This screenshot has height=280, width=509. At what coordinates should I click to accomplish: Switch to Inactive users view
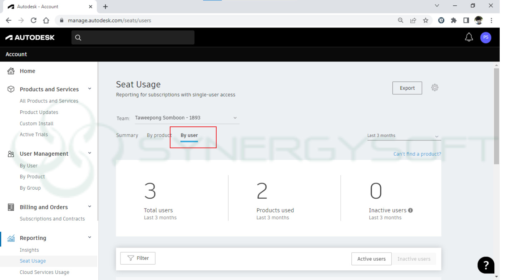[x=414, y=259]
